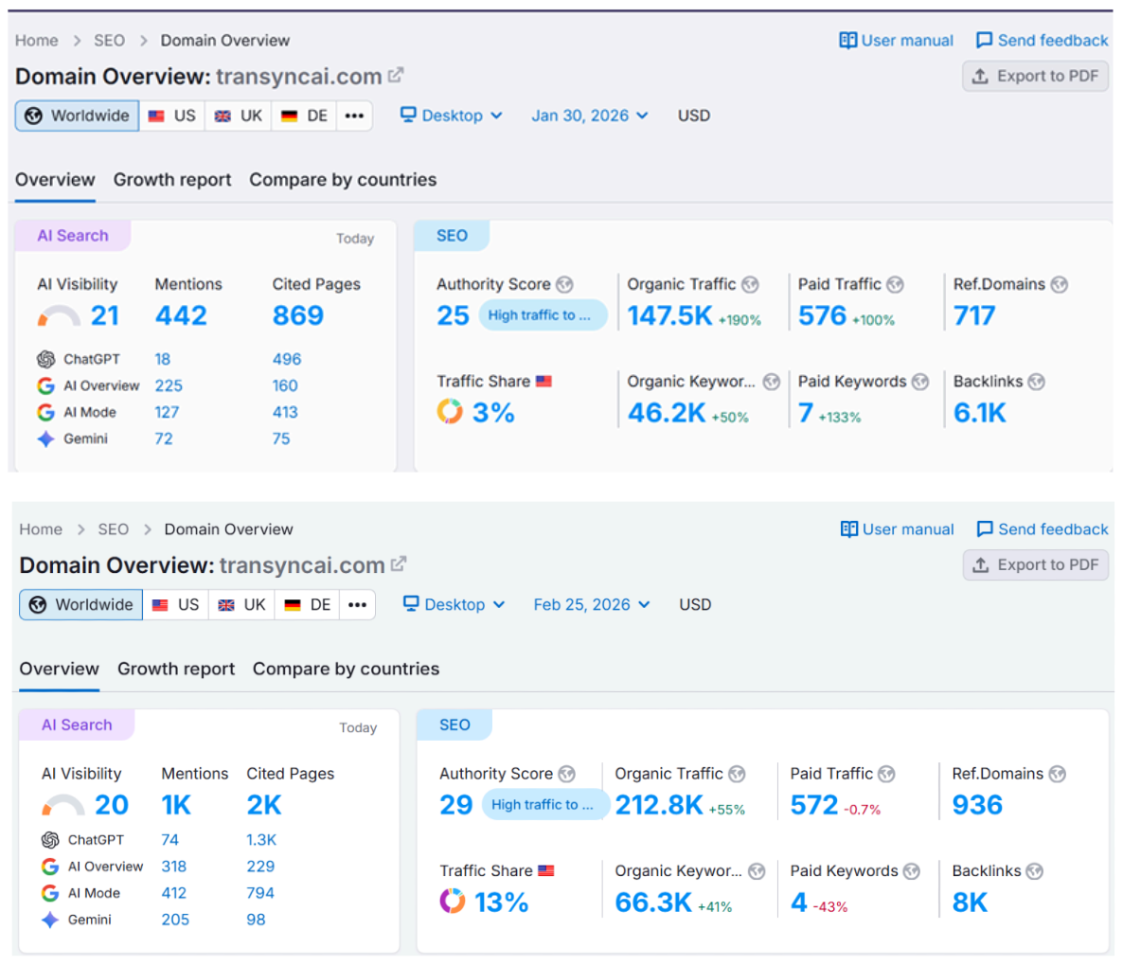Open Send feedback via its speech bubble icon

[x=985, y=40]
